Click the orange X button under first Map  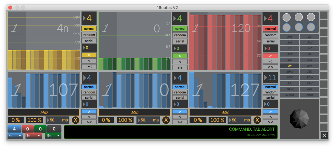coord(75,120)
